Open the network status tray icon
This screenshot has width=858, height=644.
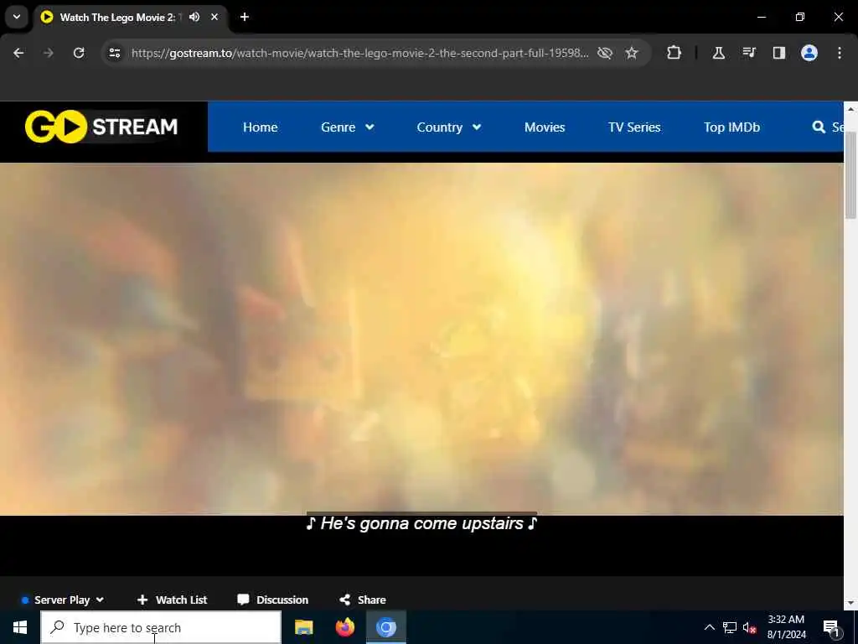click(x=730, y=627)
